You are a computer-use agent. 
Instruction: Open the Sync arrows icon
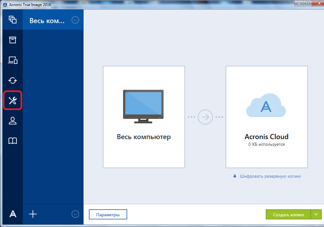[x=13, y=80]
